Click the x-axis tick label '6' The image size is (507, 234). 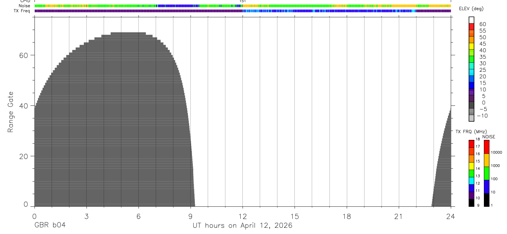pyautogui.click(x=138, y=216)
